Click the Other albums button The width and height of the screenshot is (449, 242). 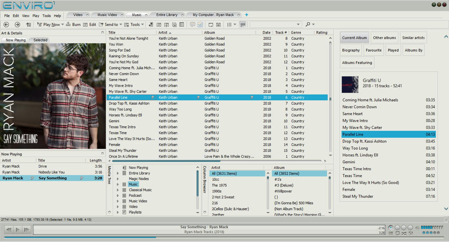[384, 38]
